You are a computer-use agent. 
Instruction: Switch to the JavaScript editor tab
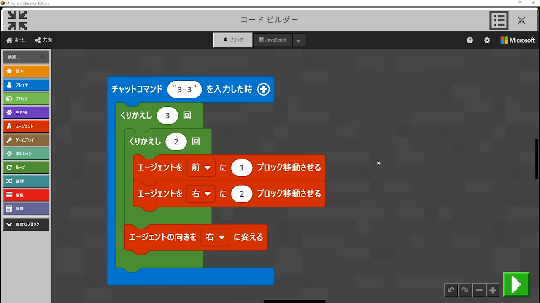pyautogui.click(x=273, y=40)
